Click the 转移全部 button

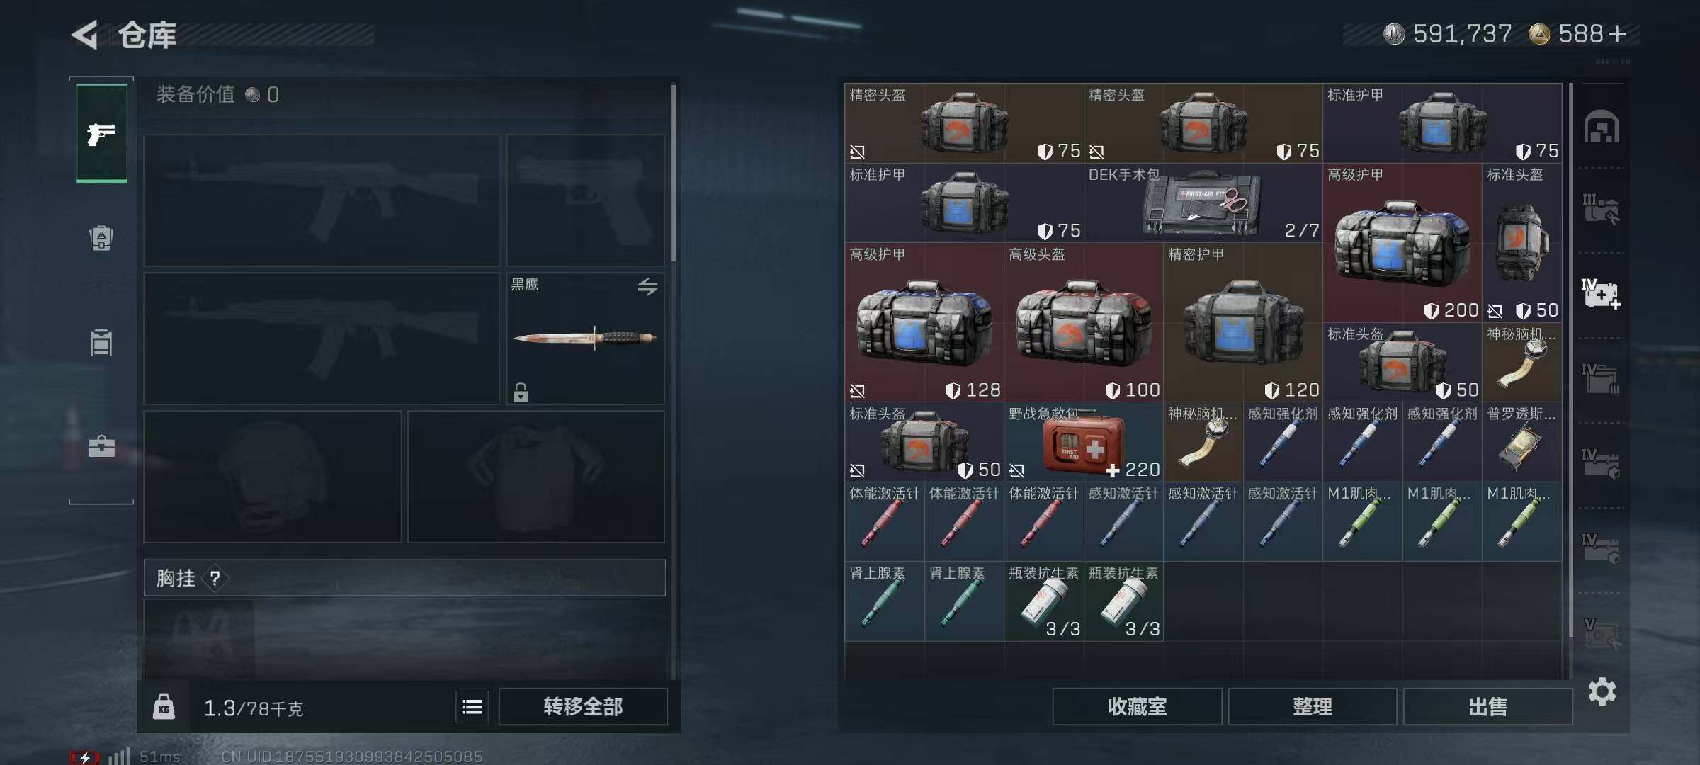[x=583, y=706]
